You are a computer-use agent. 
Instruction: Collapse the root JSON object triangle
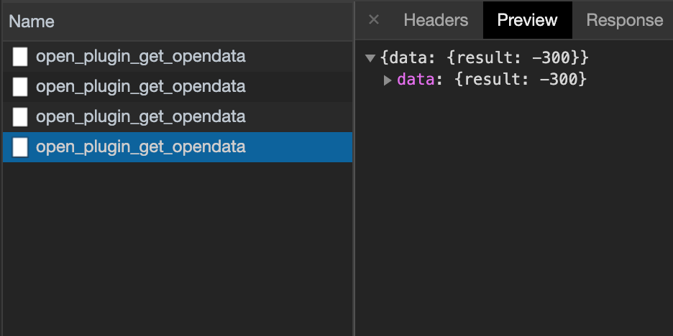click(370, 57)
